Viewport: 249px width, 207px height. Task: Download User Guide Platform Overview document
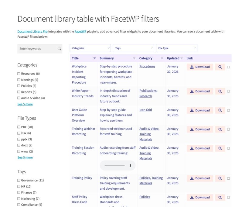coord(200,110)
